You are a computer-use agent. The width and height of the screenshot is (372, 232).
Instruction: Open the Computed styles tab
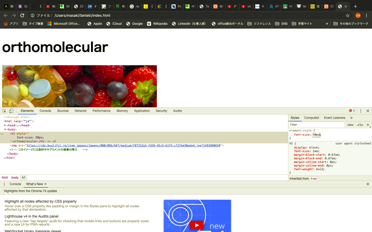click(x=311, y=118)
